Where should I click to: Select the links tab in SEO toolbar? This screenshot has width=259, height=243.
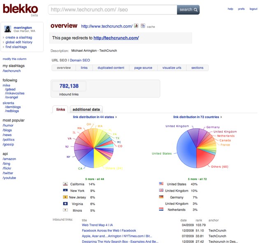click(84, 68)
